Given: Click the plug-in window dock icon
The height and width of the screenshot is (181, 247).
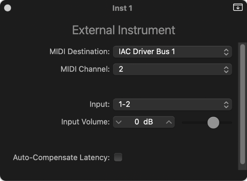Looking at the screenshot, I should point(238,7).
